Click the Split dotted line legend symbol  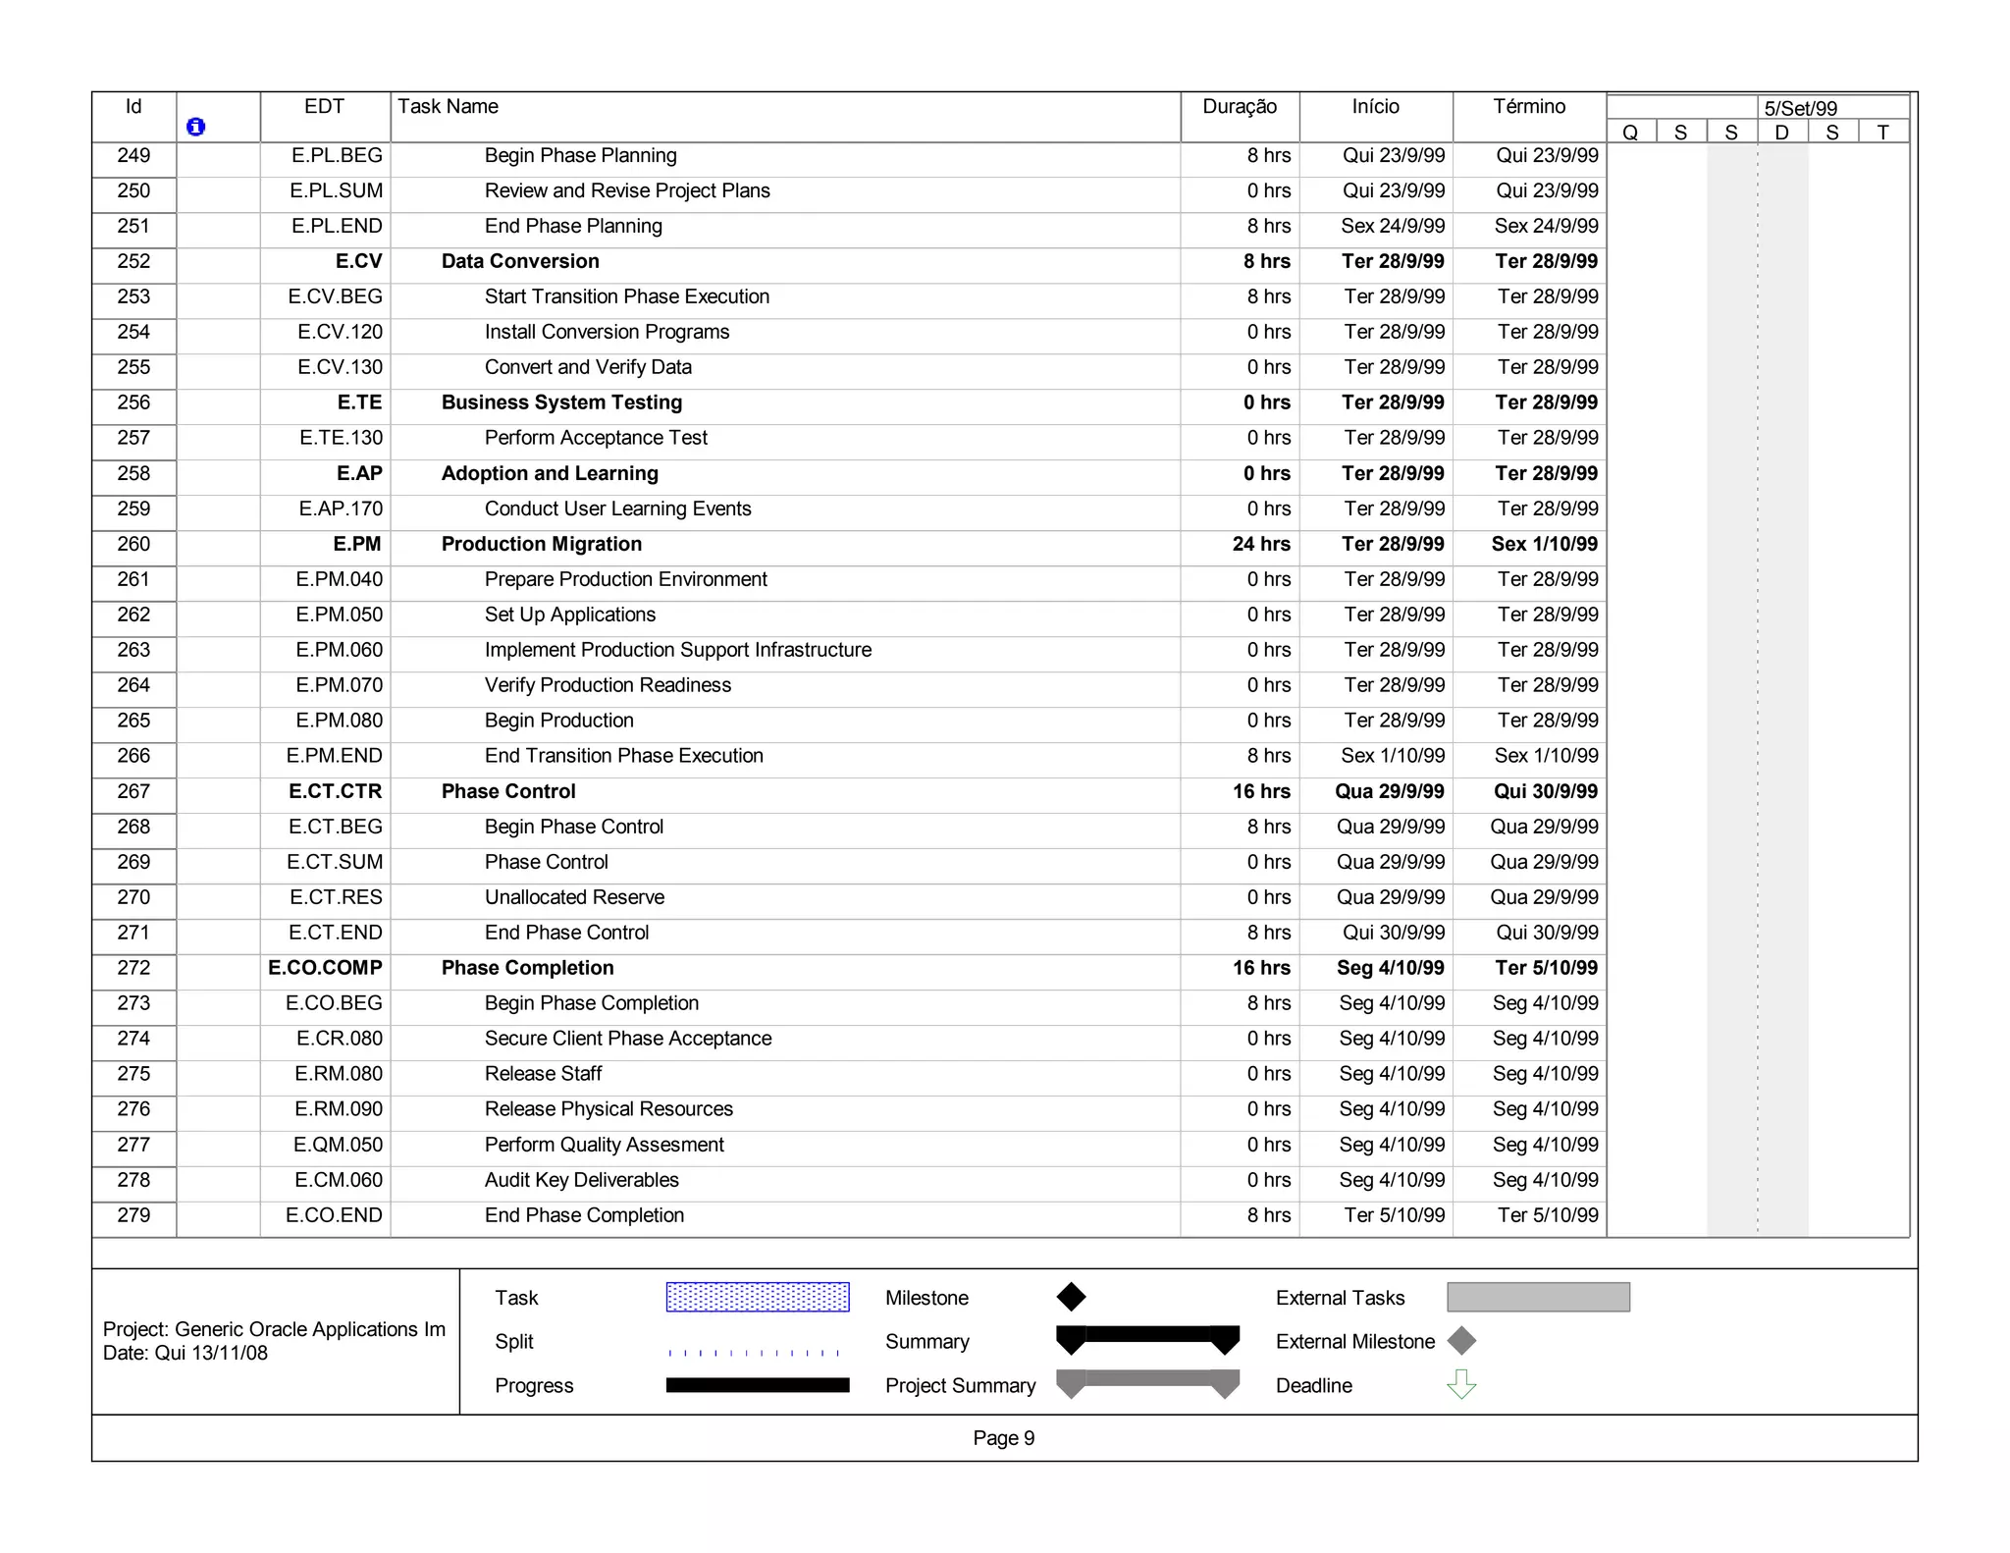(x=754, y=1353)
